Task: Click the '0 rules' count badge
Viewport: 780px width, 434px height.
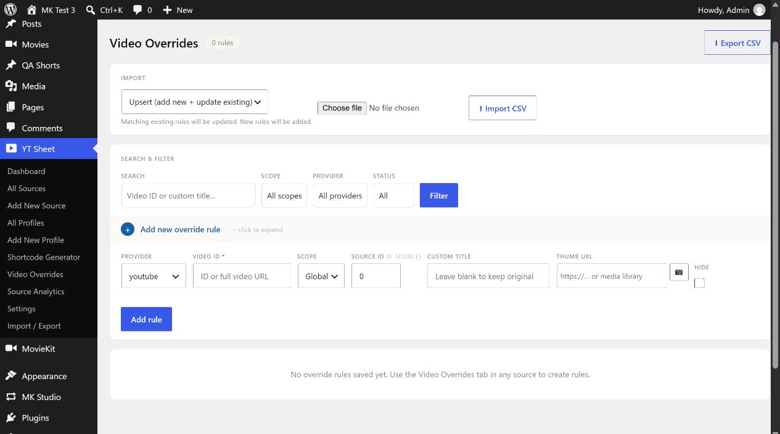Action: [222, 43]
